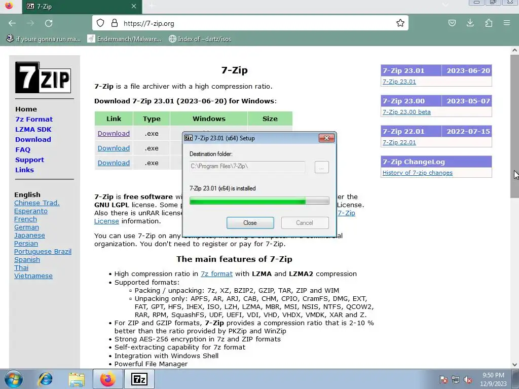The image size is (519, 389).
Task: Click the network tray icon
Action: pyautogui.click(x=456, y=379)
